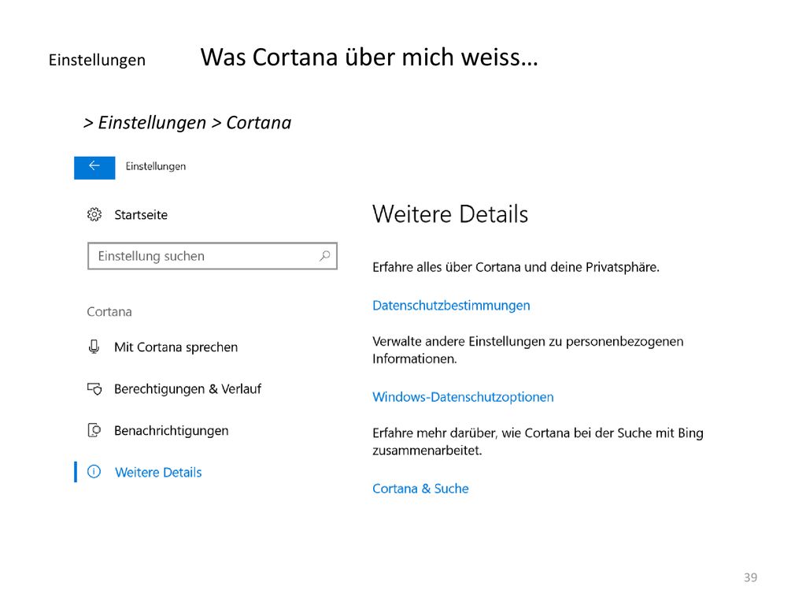Open Windows-Datenschutzoptionen link
The height and width of the screenshot is (605, 806).
point(463,397)
